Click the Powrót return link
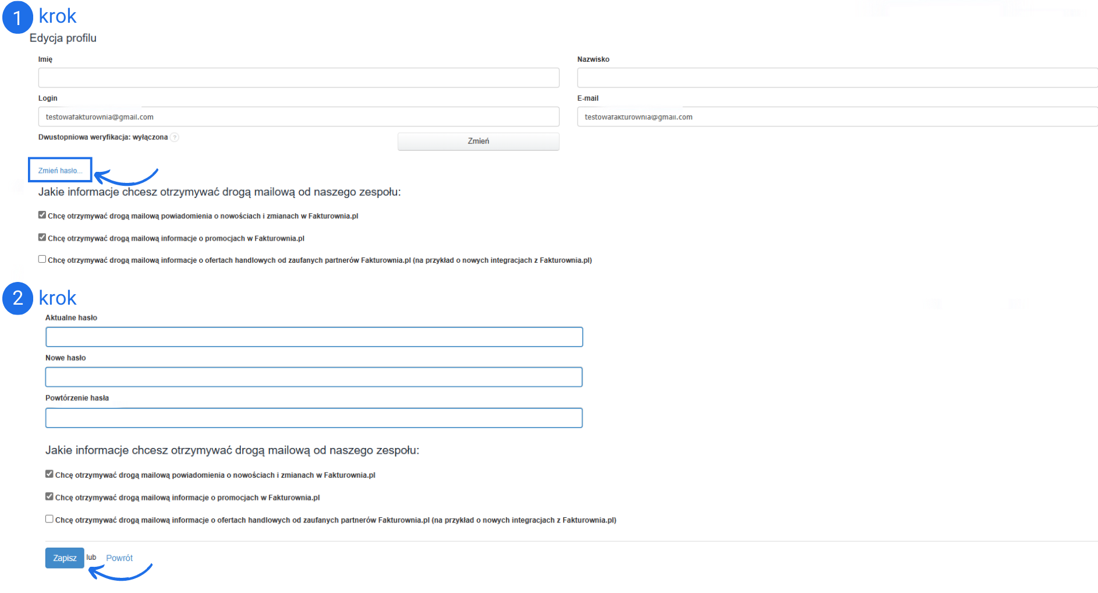 click(119, 558)
